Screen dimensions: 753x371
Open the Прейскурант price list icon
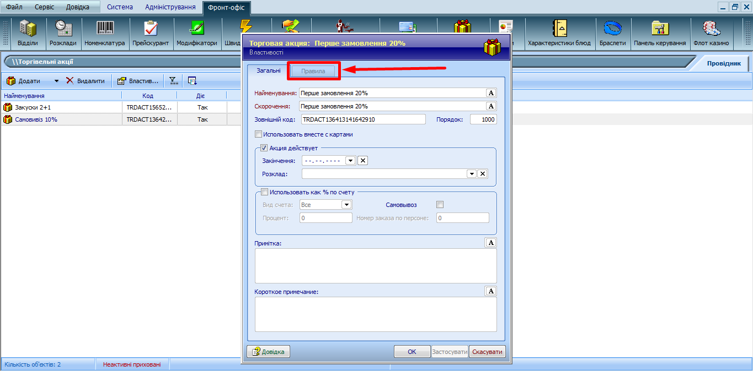pos(151,33)
